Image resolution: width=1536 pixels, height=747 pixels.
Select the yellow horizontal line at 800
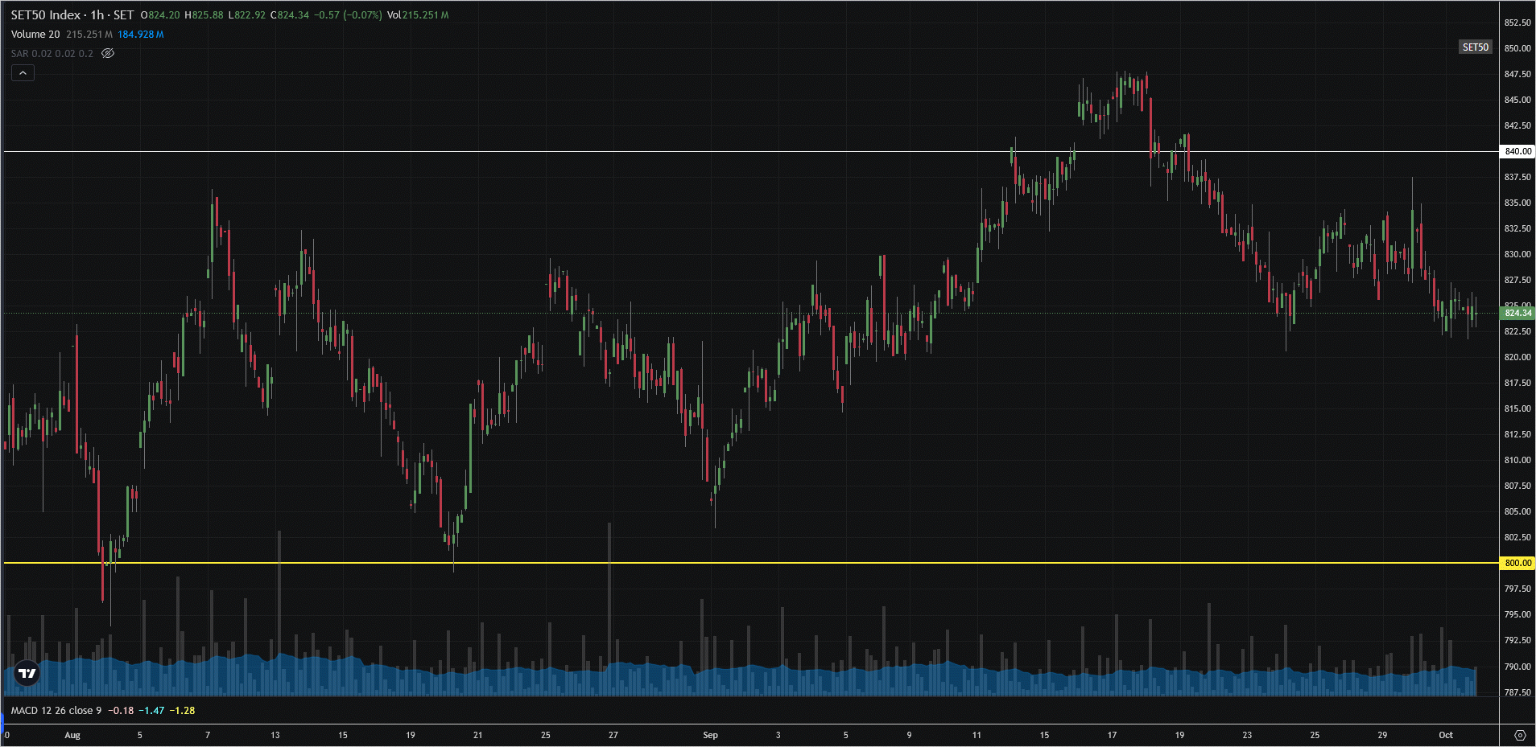[x=725, y=563]
